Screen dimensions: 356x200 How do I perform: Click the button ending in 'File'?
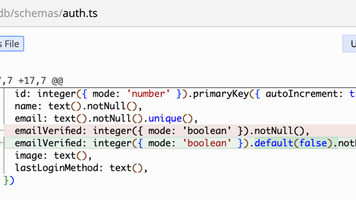[12, 44]
